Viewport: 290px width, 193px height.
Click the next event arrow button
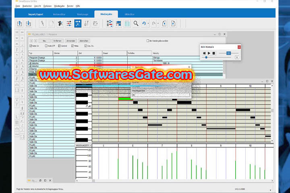(35, 41)
